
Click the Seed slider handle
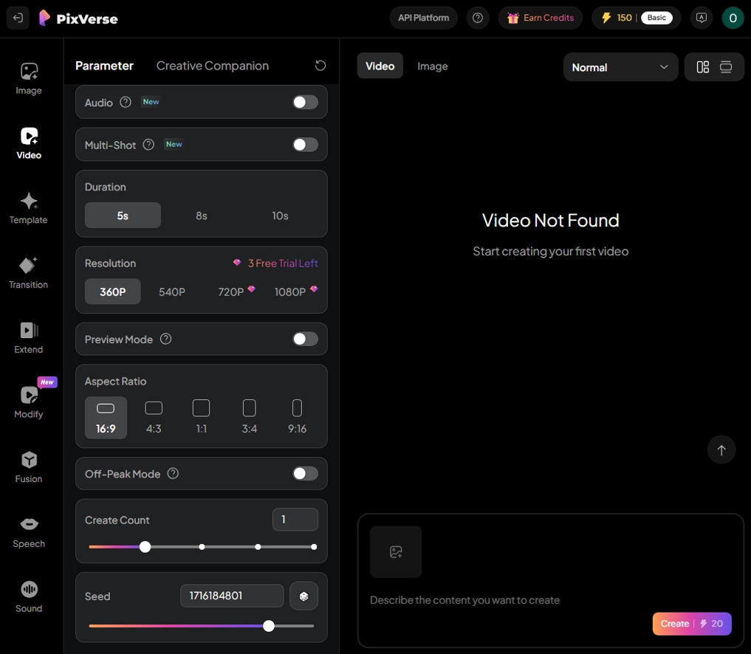[269, 626]
